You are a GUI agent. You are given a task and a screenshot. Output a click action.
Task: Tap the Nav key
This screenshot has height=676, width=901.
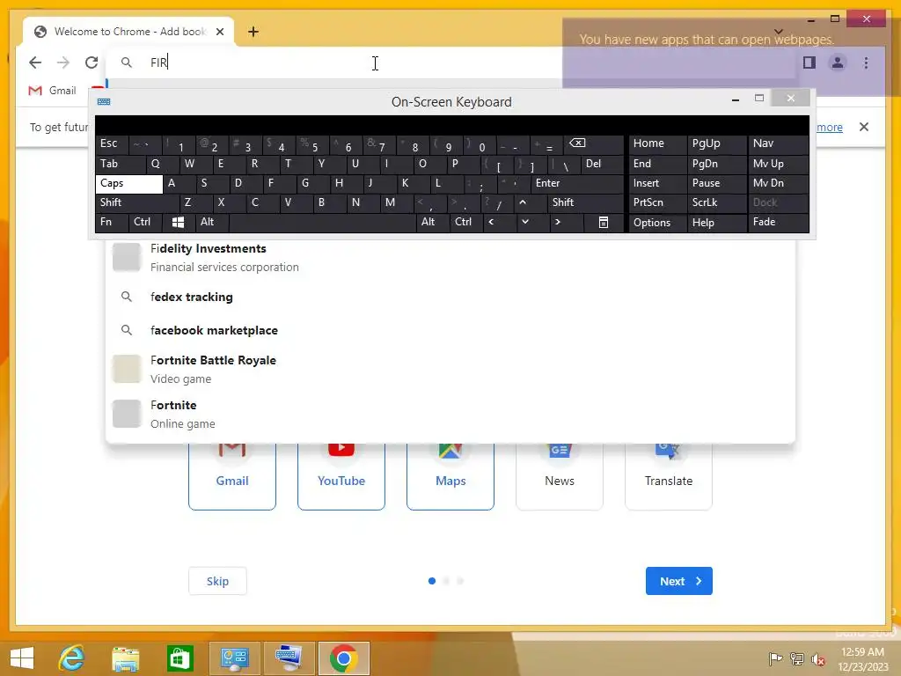(x=778, y=143)
